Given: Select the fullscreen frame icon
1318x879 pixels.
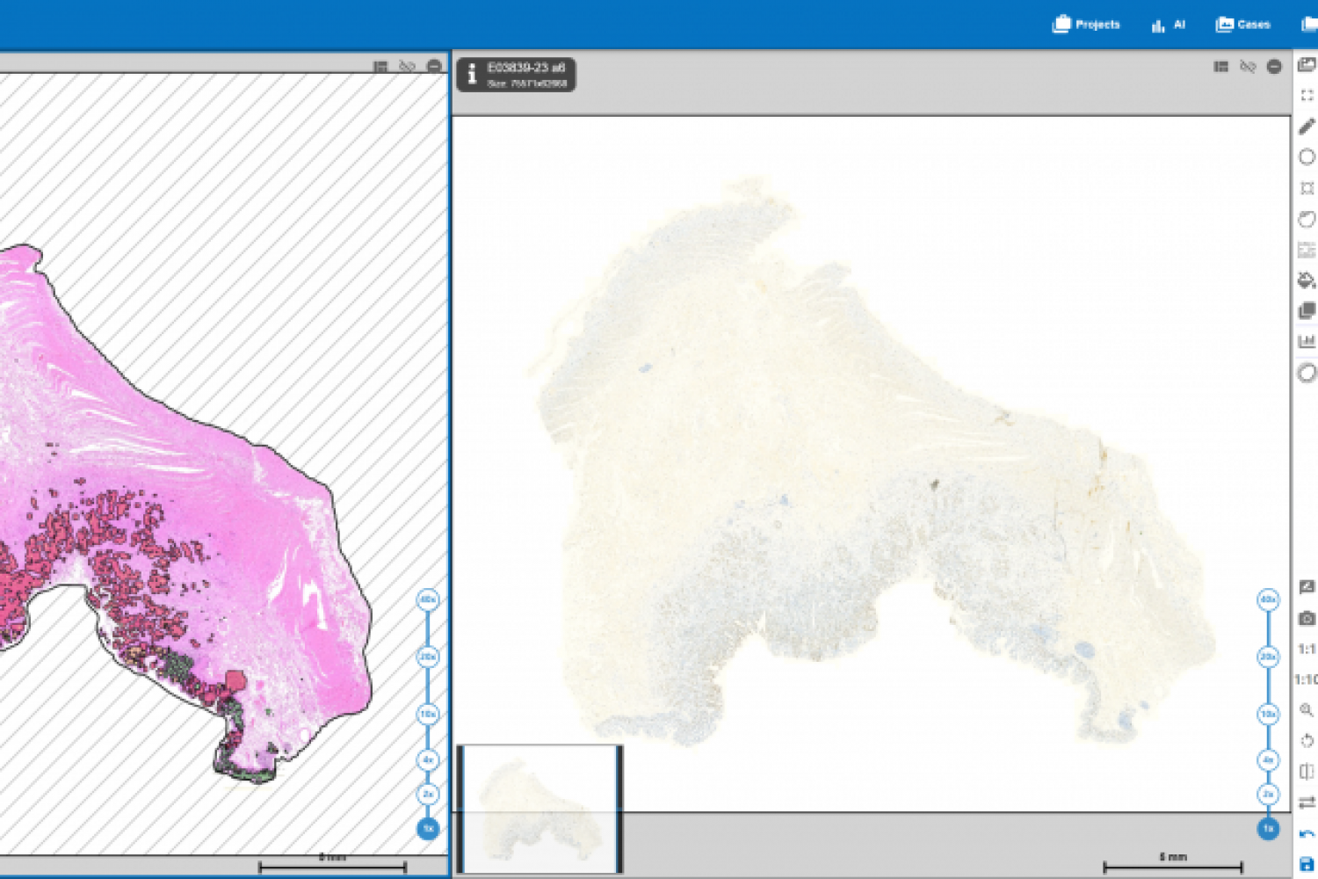Looking at the screenshot, I should click(1307, 96).
